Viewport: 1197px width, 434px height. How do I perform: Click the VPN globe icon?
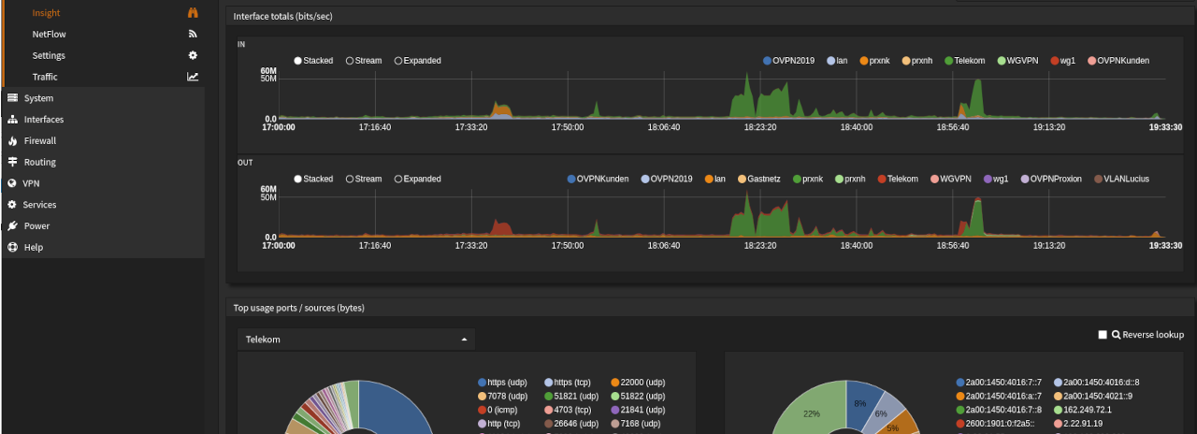(x=12, y=183)
